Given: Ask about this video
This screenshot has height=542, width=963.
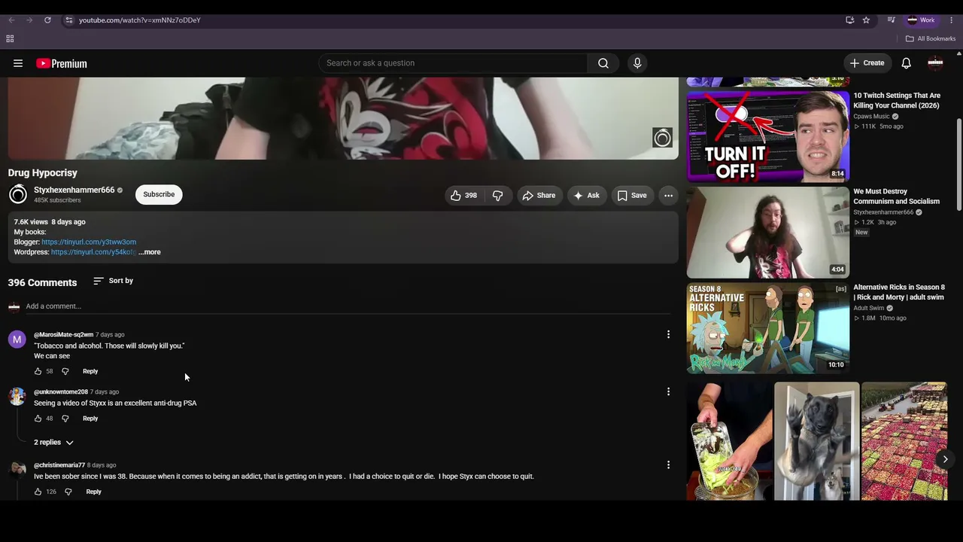Looking at the screenshot, I should tap(587, 196).
